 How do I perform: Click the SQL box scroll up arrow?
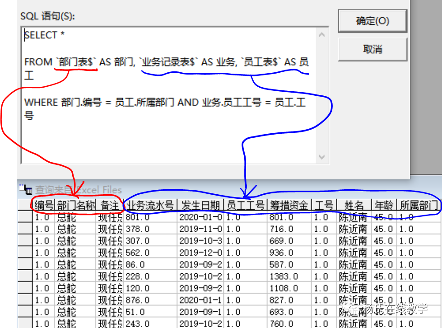coord(322,35)
